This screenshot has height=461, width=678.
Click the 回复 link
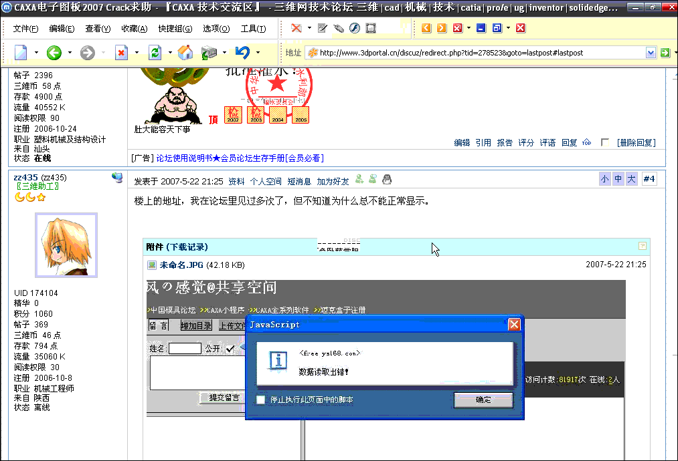[x=569, y=142]
